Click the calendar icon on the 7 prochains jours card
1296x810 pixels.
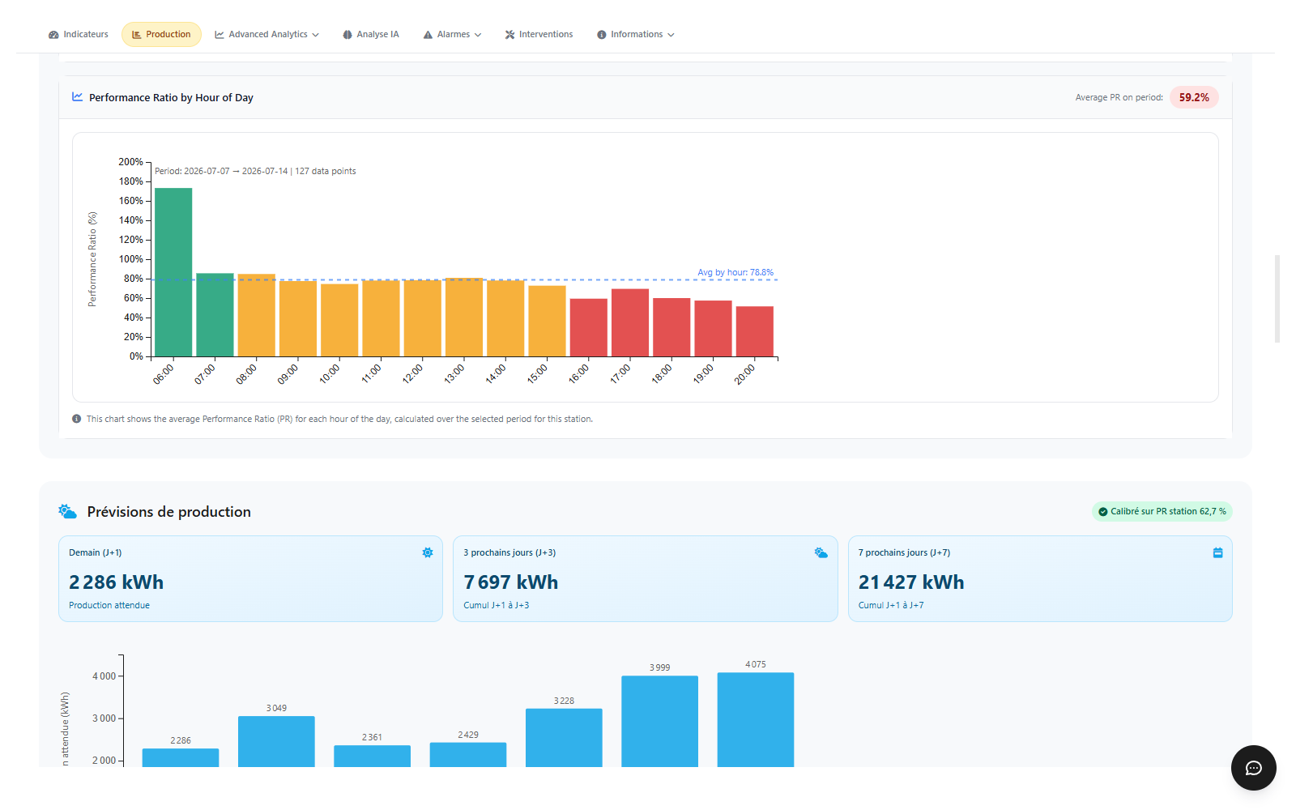tap(1217, 552)
